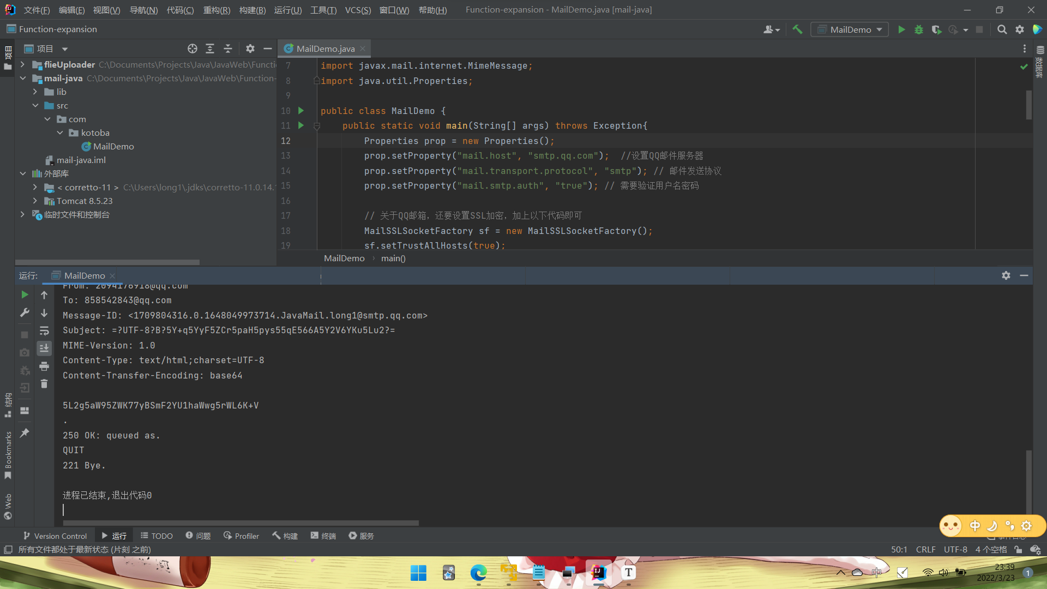Enable soft-wrap for console output
Screen dimensions: 1047x589
tap(44, 330)
